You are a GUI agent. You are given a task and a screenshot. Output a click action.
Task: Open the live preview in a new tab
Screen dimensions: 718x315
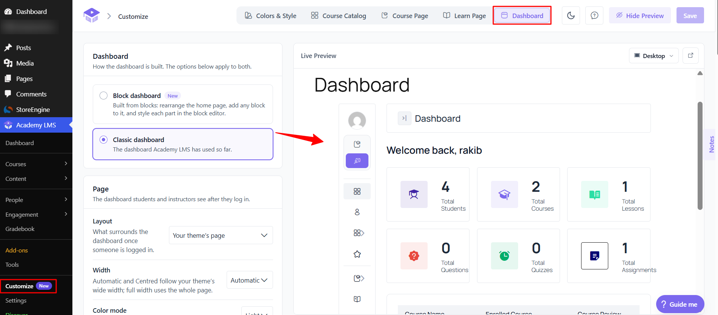tap(690, 56)
